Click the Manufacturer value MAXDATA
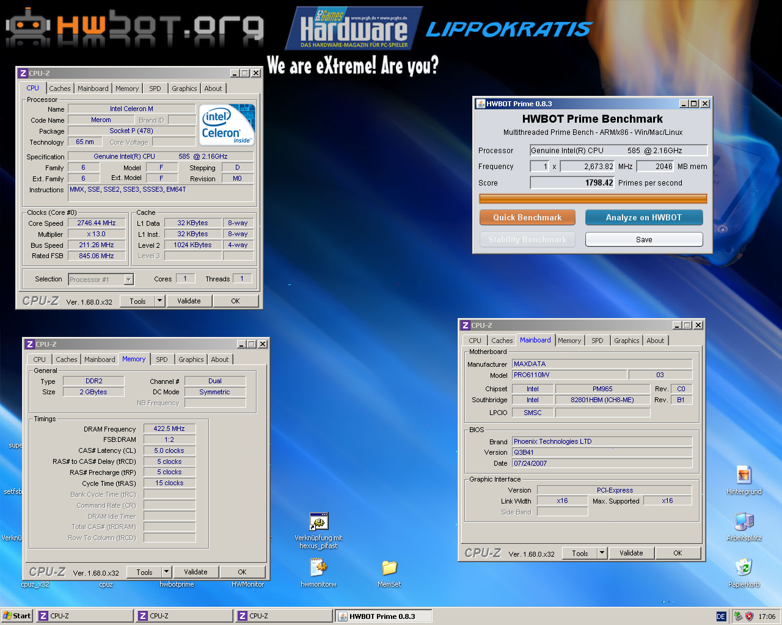 click(602, 364)
